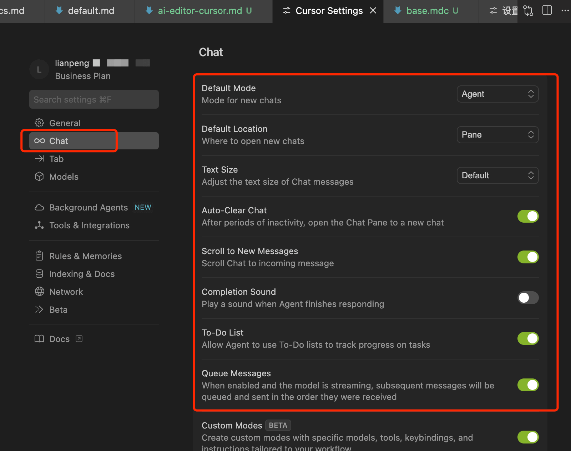Viewport: 571px width, 451px height.
Task: Open Tab settings section
Action: 94,159
